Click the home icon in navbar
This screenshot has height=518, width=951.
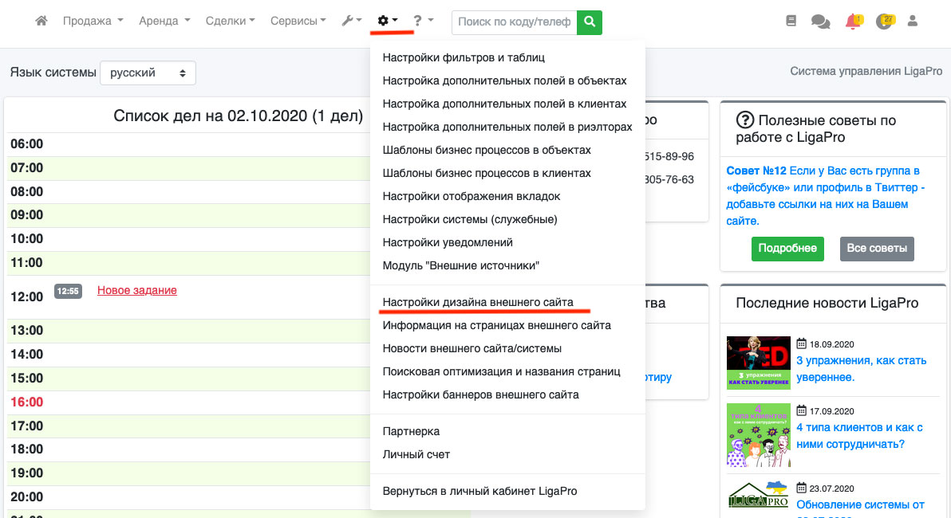[41, 22]
